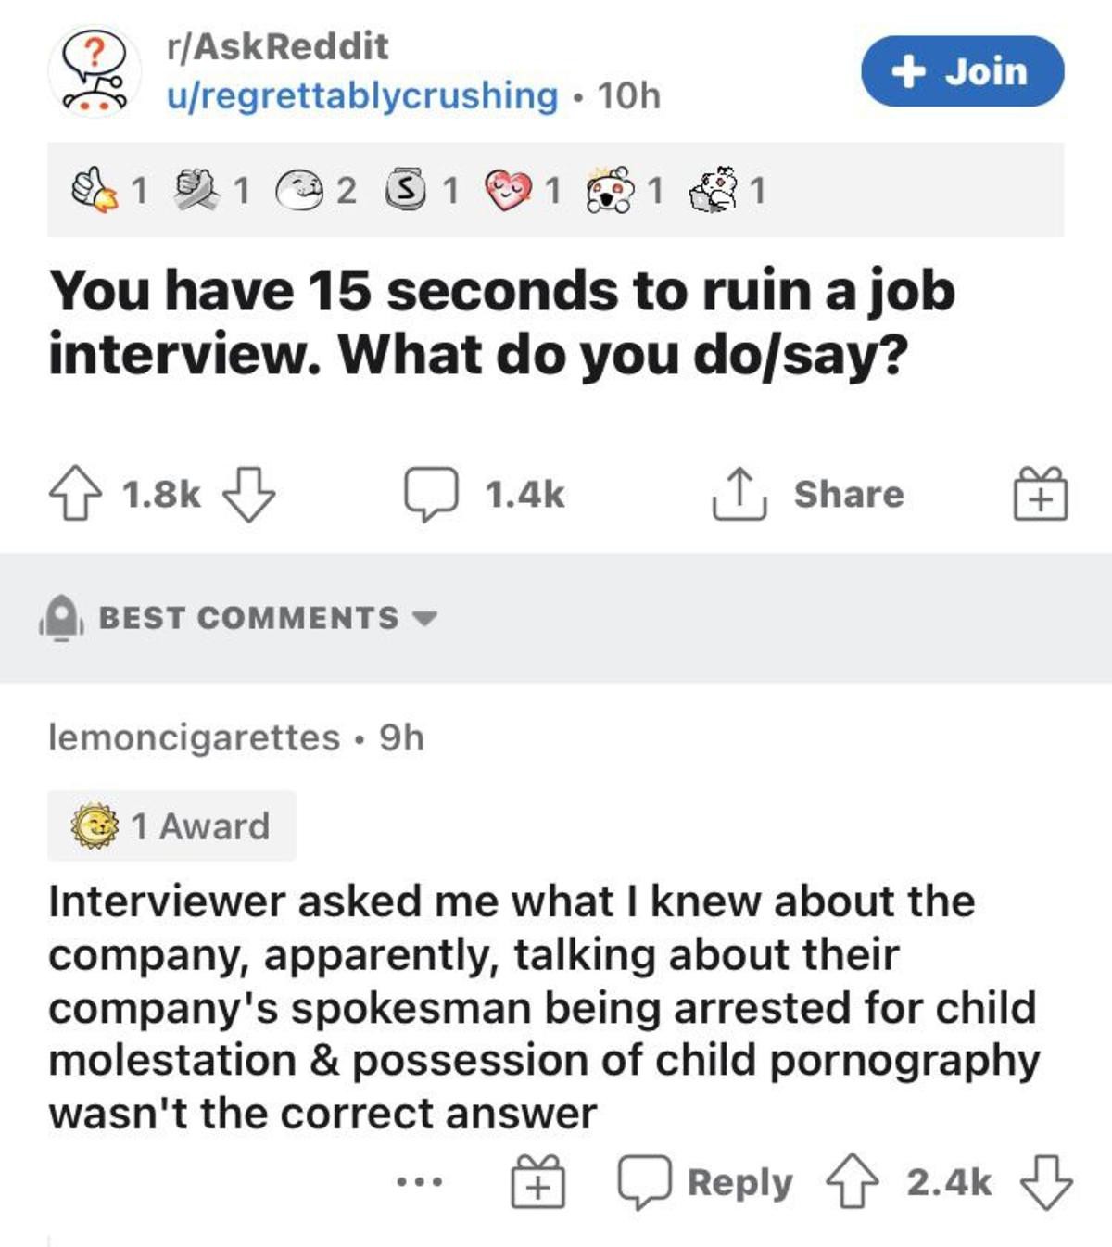Join the AskReddit community
This screenshot has height=1247, width=1112.
click(x=962, y=71)
